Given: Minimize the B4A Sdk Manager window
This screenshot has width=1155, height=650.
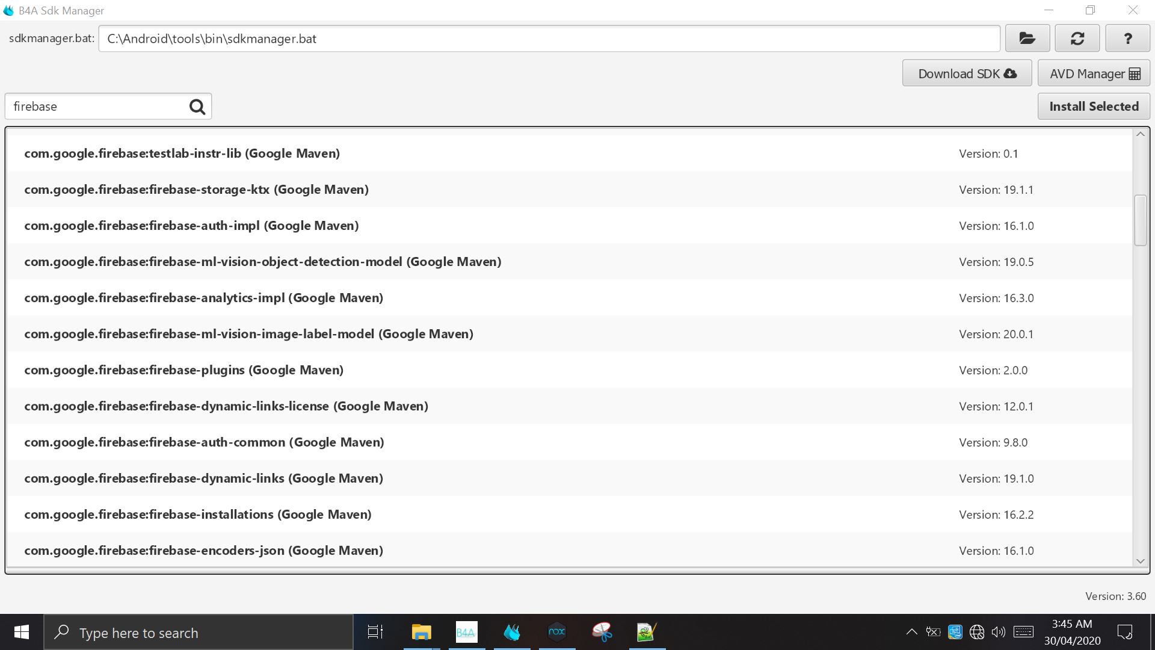Looking at the screenshot, I should [1049, 10].
